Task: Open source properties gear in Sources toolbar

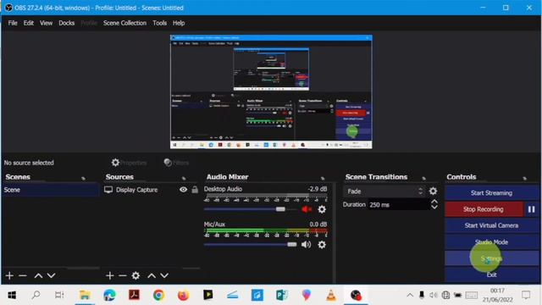Action: click(x=135, y=275)
